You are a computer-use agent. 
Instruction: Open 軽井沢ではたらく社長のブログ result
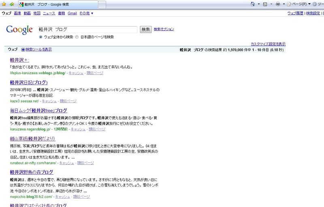[38, 205]
